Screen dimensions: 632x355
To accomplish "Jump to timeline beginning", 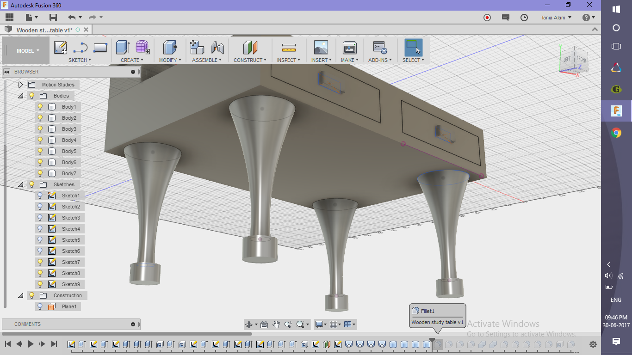I will [8, 344].
